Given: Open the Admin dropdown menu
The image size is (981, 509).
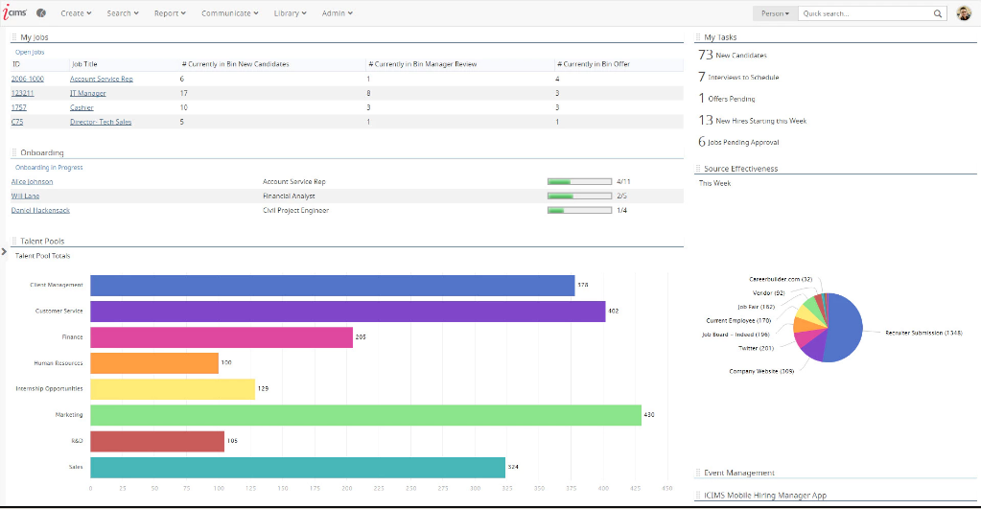Looking at the screenshot, I should pos(337,13).
